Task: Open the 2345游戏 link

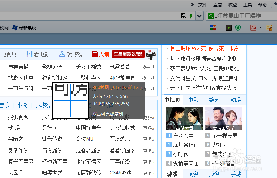Action: click(121, 173)
